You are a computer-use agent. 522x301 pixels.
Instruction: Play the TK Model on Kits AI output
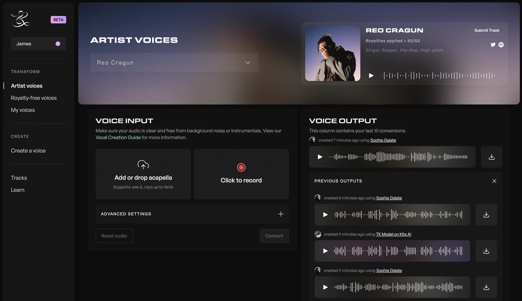(325, 251)
